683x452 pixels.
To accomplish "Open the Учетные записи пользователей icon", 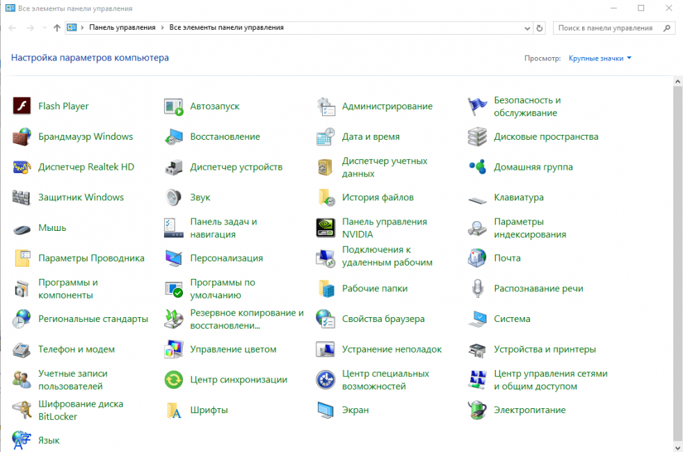I will pyautogui.click(x=22, y=380).
